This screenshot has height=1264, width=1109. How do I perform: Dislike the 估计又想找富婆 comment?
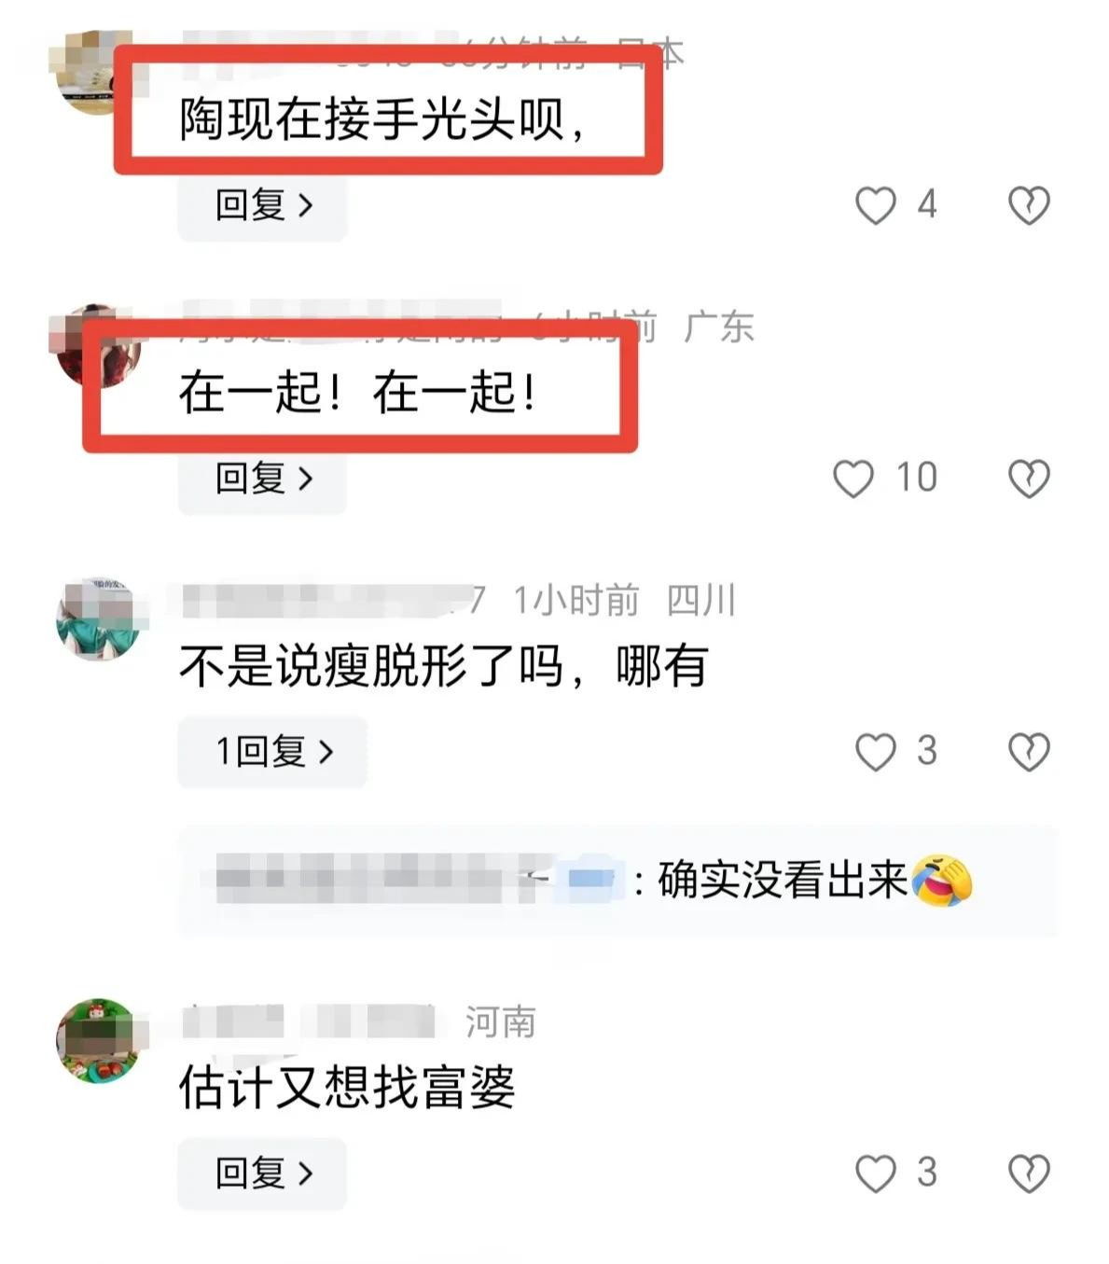click(x=1029, y=1174)
